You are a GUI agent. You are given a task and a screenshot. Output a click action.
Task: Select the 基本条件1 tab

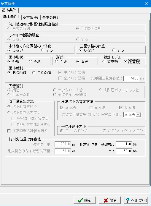pos(11,17)
